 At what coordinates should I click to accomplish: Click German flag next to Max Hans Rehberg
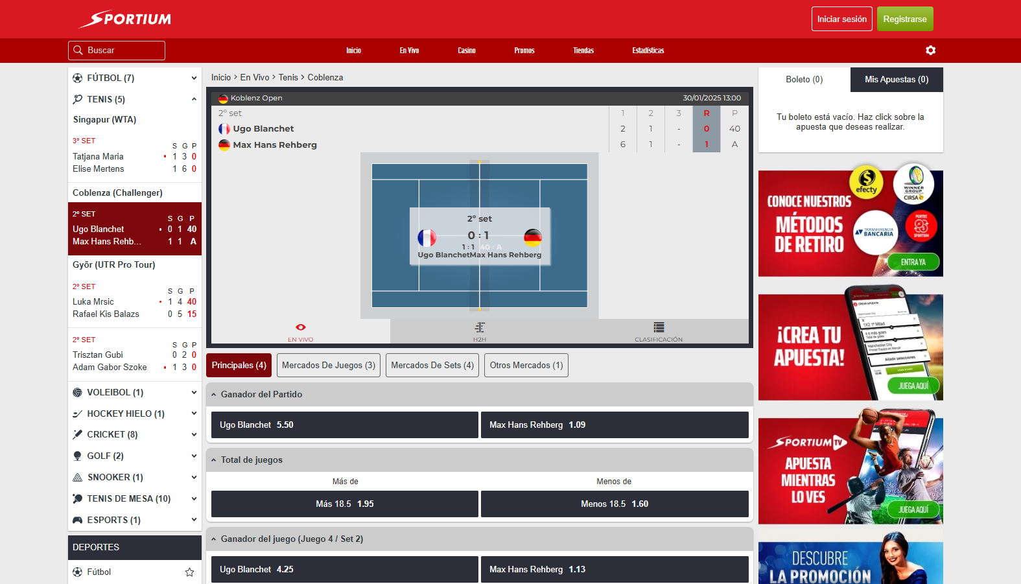pyautogui.click(x=224, y=145)
